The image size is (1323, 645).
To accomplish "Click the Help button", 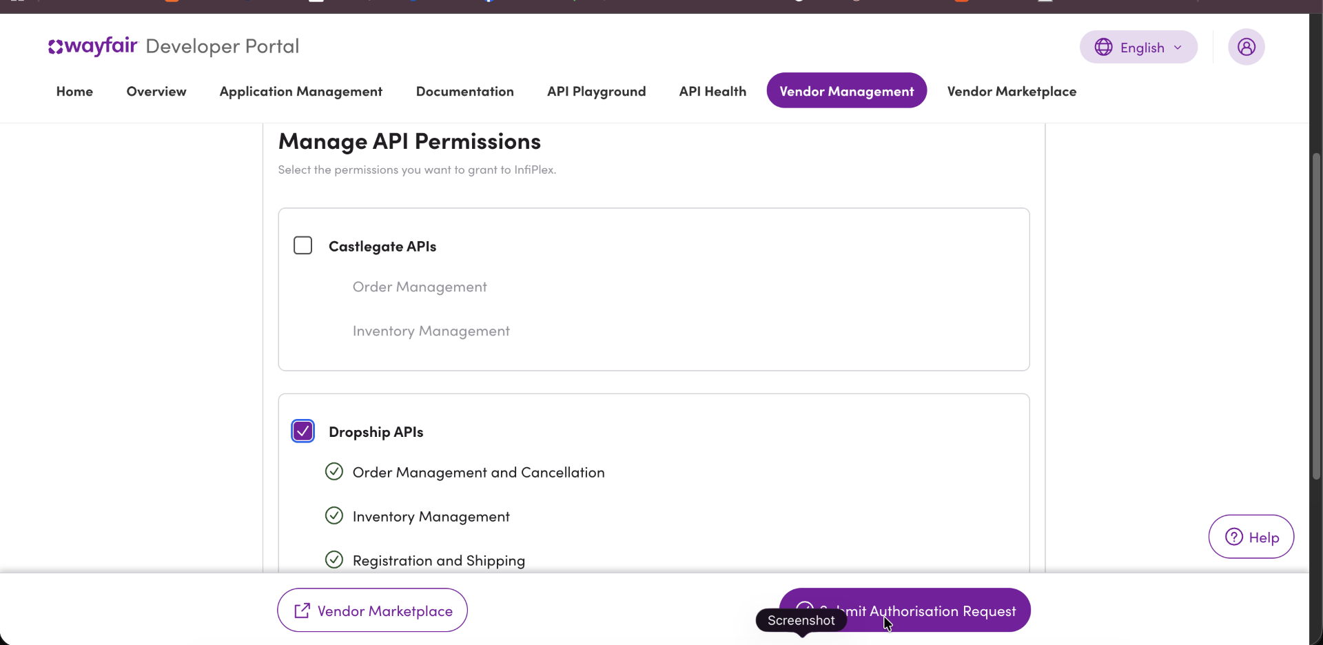I will (x=1251, y=537).
